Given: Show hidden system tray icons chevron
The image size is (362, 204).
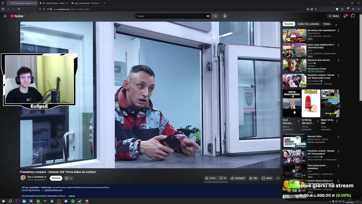Looking at the screenshot, I should 330,201.
